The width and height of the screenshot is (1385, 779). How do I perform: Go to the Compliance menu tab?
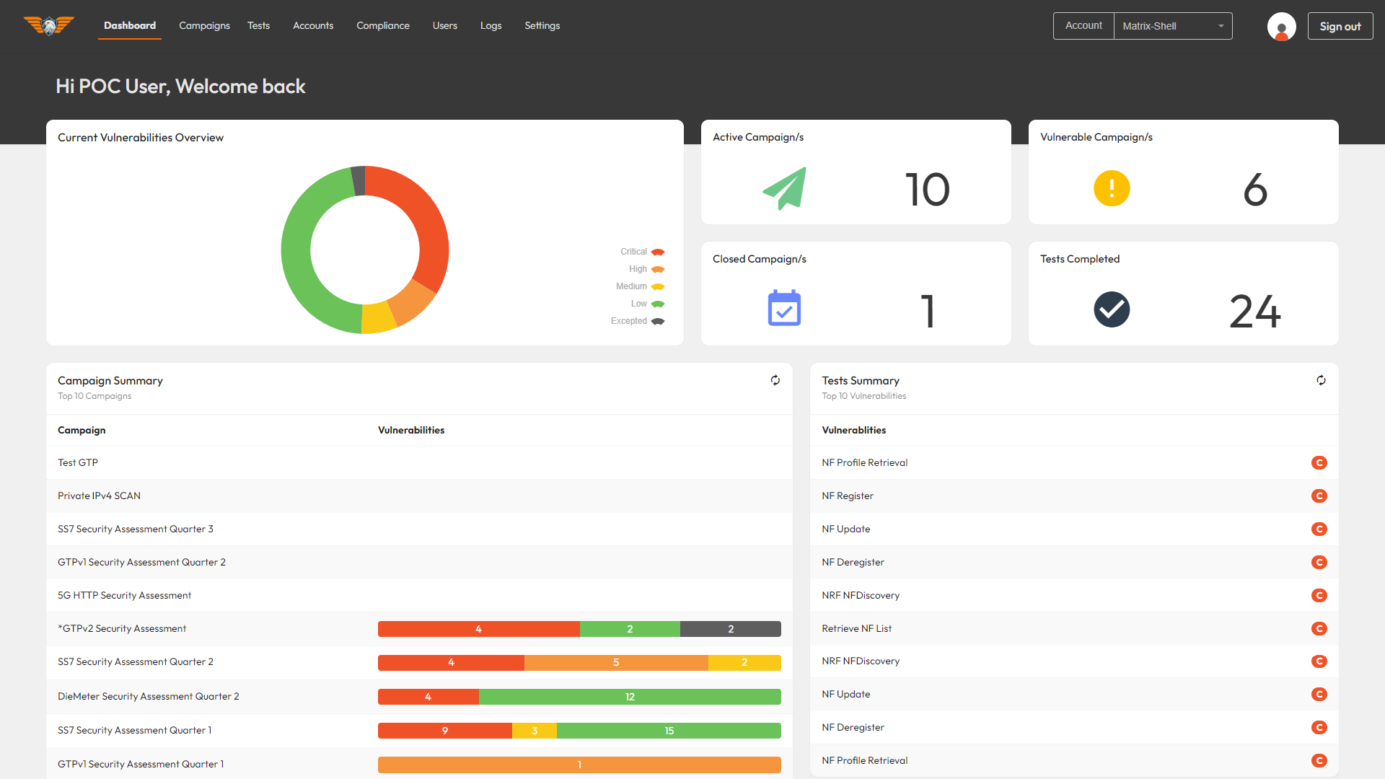(382, 26)
